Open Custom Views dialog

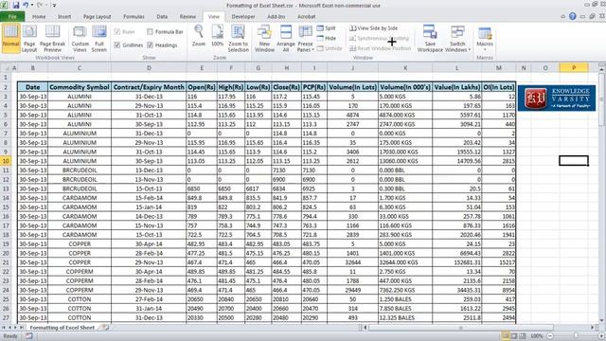pos(80,38)
